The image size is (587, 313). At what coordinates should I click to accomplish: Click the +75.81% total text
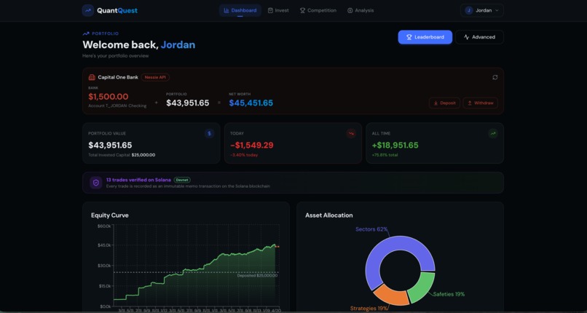pyautogui.click(x=385, y=155)
